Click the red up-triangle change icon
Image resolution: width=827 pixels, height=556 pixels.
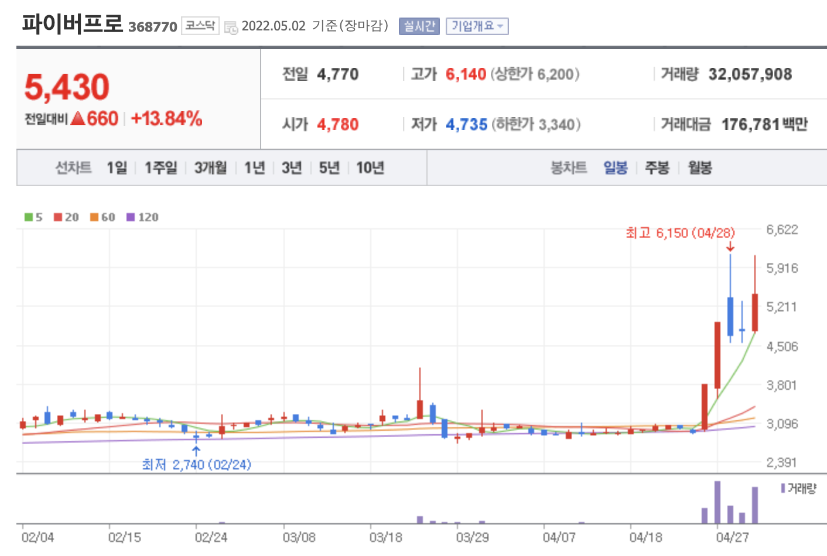coord(78,119)
